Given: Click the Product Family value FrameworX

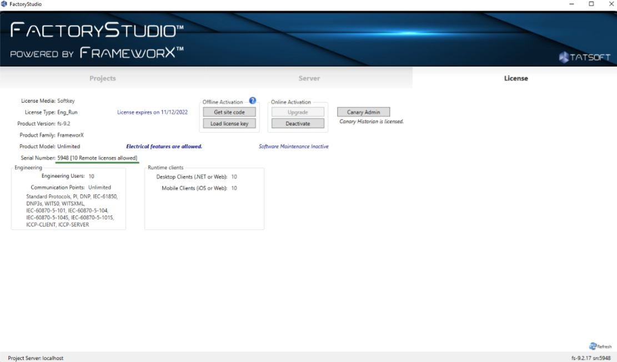Looking at the screenshot, I should [71, 135].
